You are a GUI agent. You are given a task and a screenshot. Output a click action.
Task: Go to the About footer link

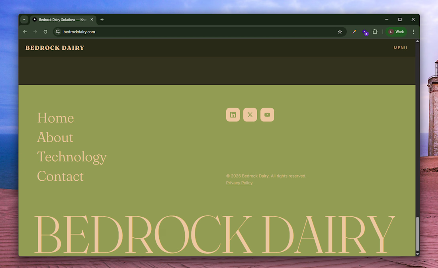(55, 137)
